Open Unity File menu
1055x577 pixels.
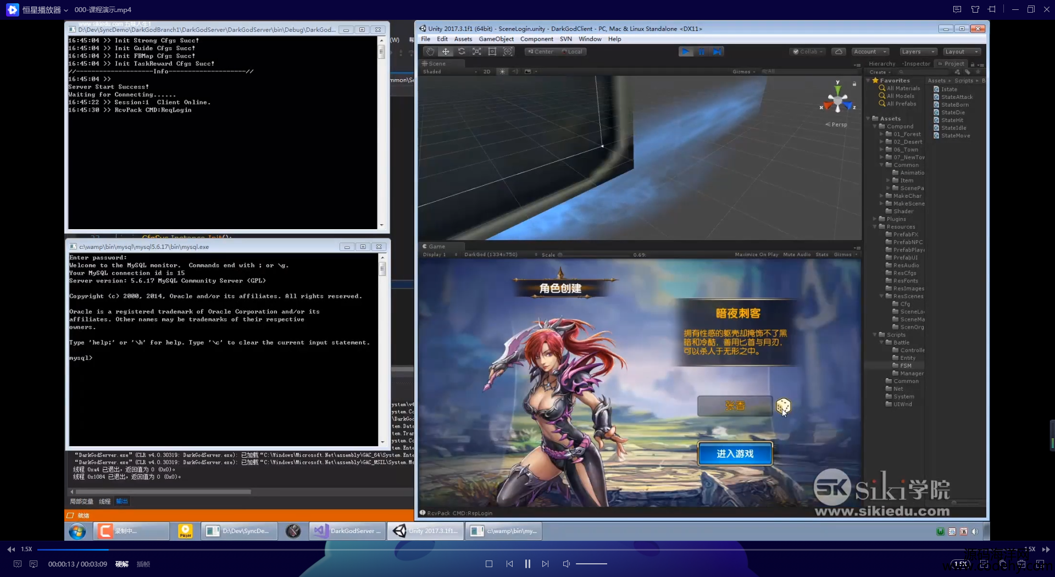click(425, 39)
